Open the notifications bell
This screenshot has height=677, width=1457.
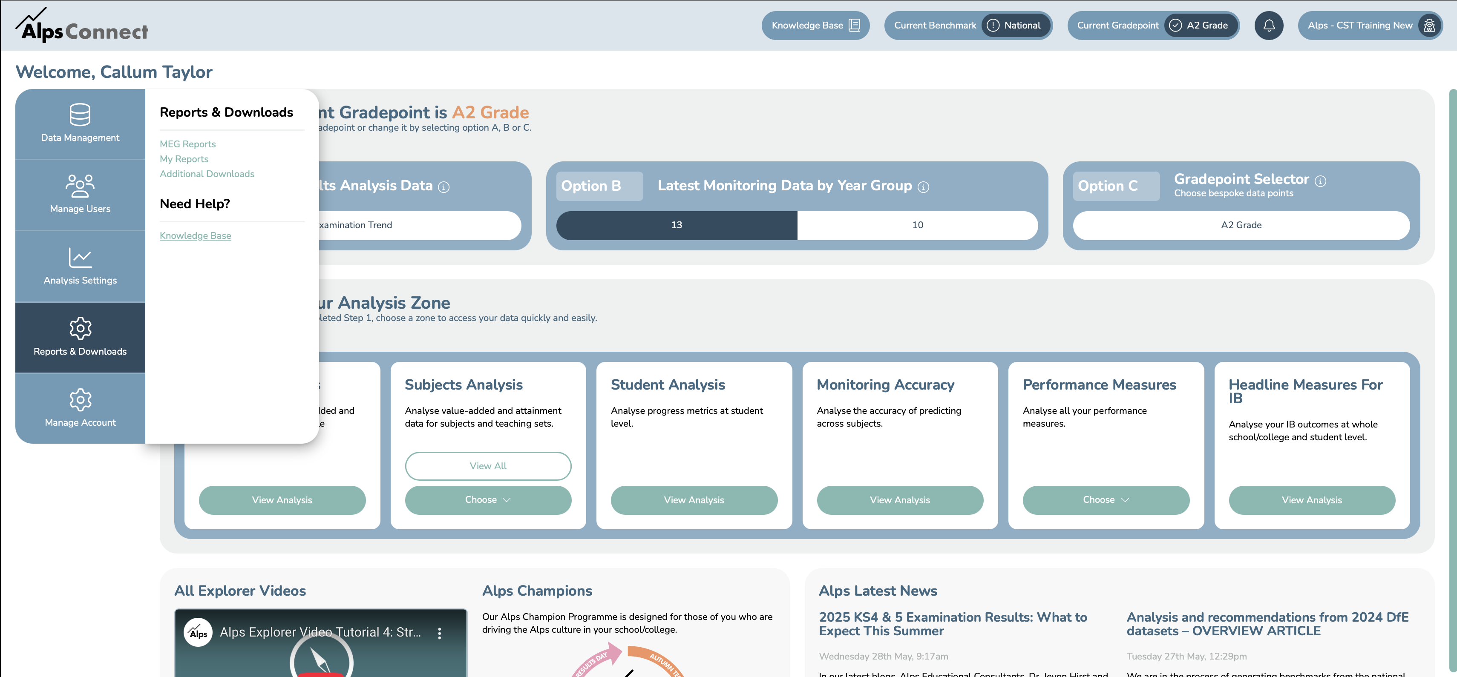[1269, 26]
